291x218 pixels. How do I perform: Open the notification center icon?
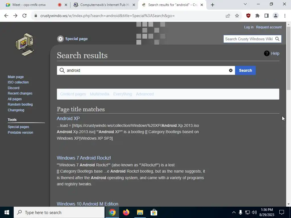coord(282,212)
